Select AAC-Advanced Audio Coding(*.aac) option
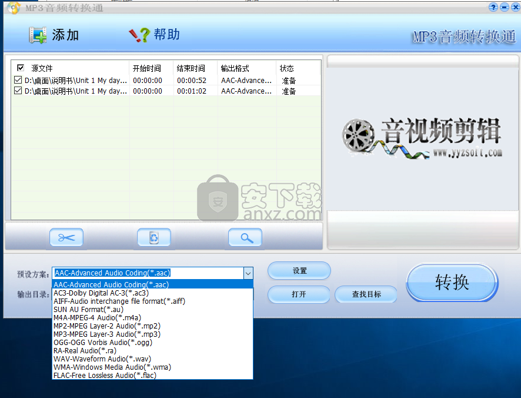This screenshot has width=521, height=398. coord(153,284)
